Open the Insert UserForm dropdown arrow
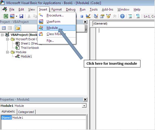The width and height of the screenshot is (155, 130). 16,16
